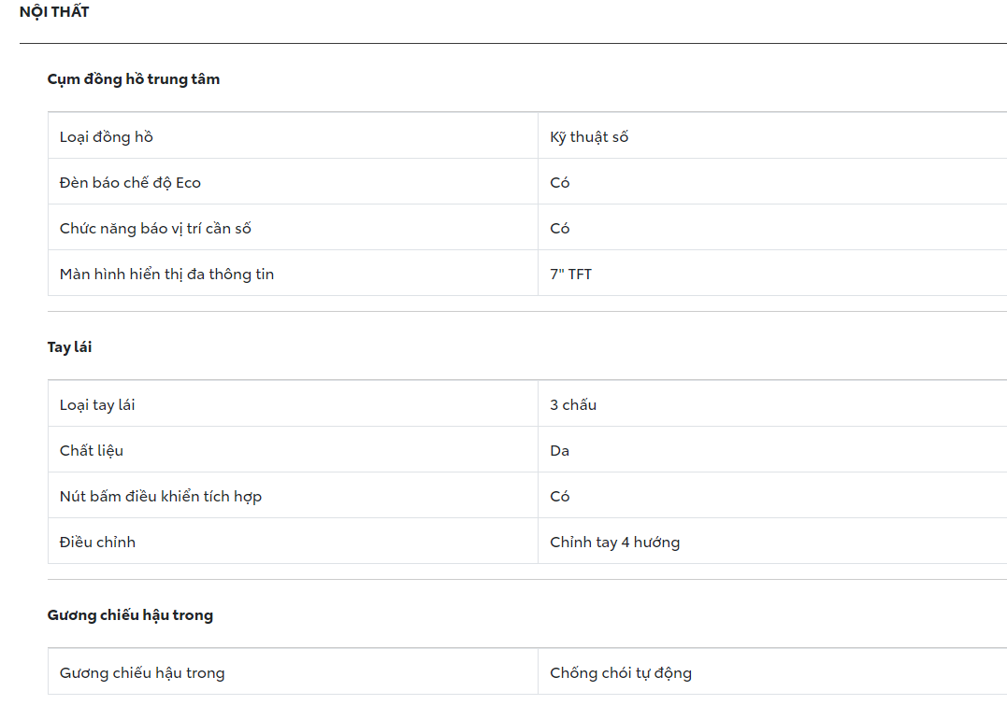Click the NỘI THẤT section heading
1007x705 pixels.
point(54,12)
